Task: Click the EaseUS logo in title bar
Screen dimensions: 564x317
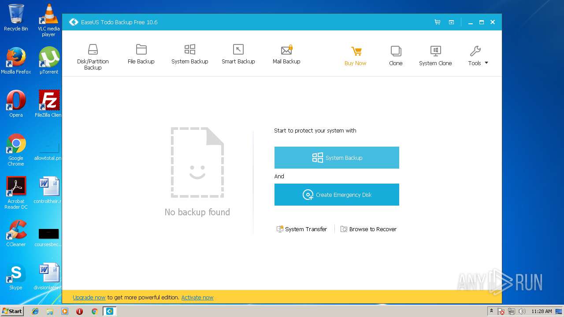Action: [x=74, y=22]
